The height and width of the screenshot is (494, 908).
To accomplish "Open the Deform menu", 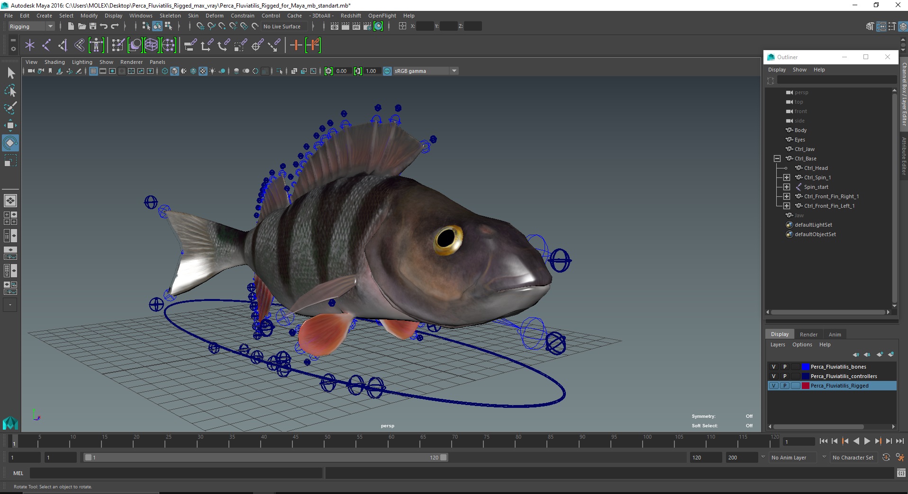I will (x=214, y=16).
